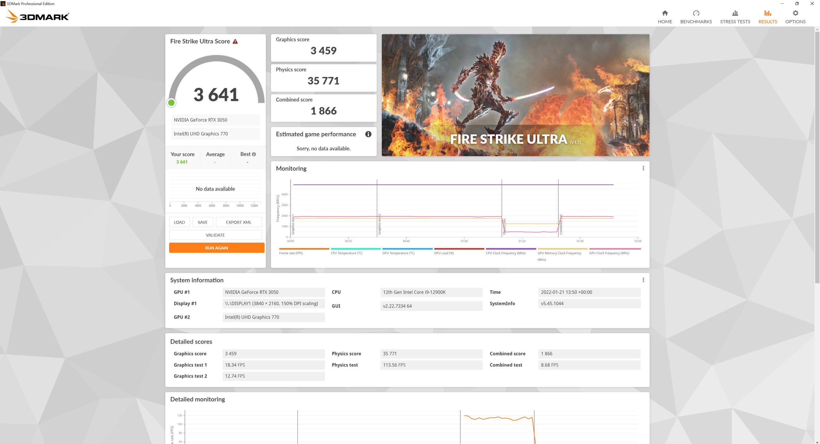This screenshot has width=820, height=444.
Task: Open System information three-dot menu
Action: click(643, 280)
